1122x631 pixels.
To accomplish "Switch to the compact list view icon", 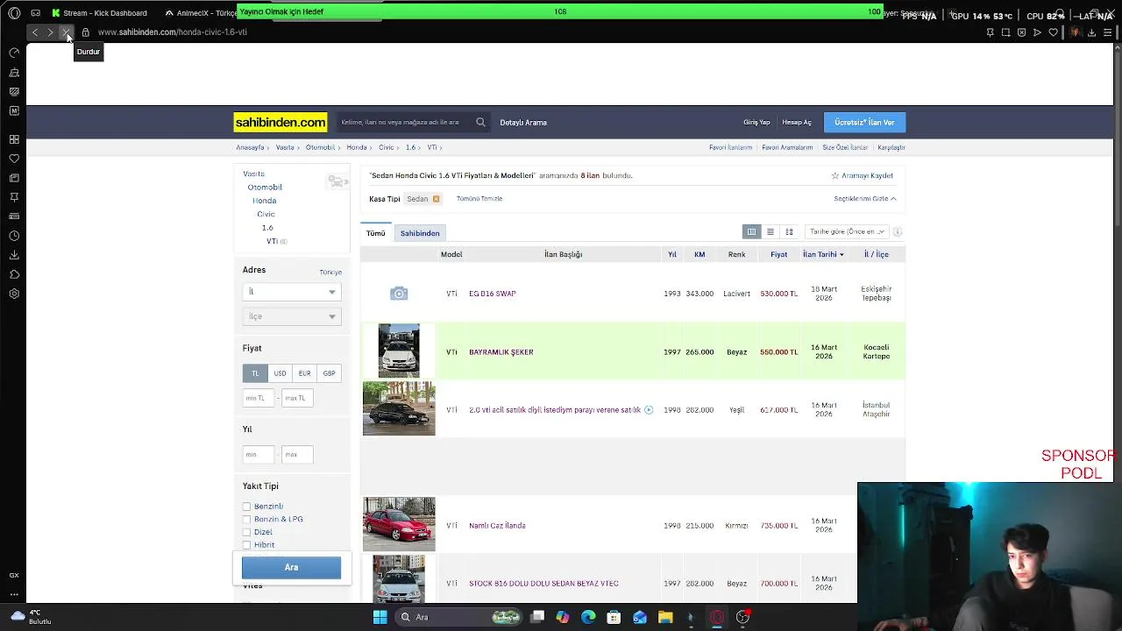I will [770, 231].
